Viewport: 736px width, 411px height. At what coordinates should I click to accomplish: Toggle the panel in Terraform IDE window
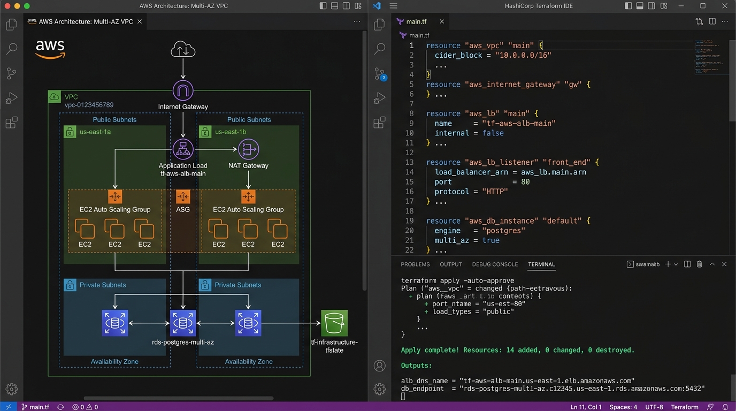(x=640, y=6)
